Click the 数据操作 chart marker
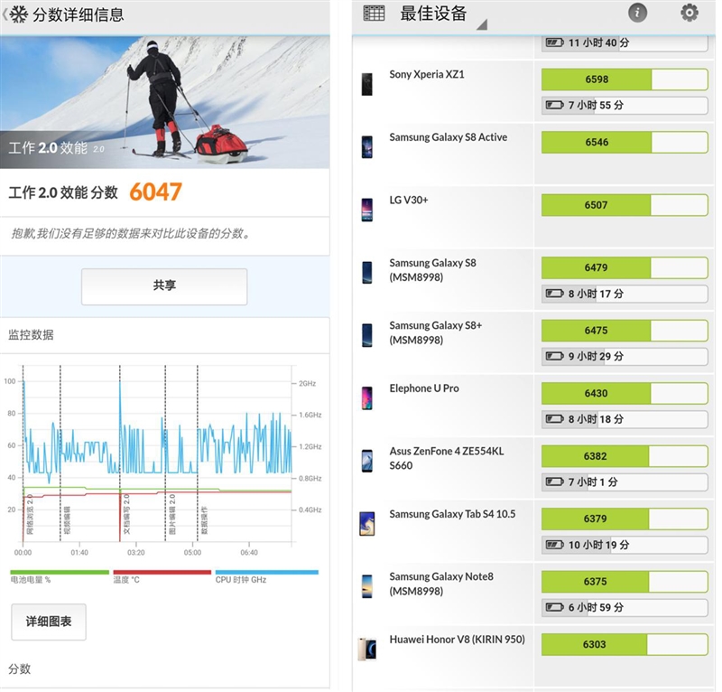Screen dimensions: 722x692 click(204, 520)
